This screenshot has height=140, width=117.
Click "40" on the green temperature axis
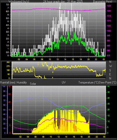pyautogui.click(x=108, y=87)
